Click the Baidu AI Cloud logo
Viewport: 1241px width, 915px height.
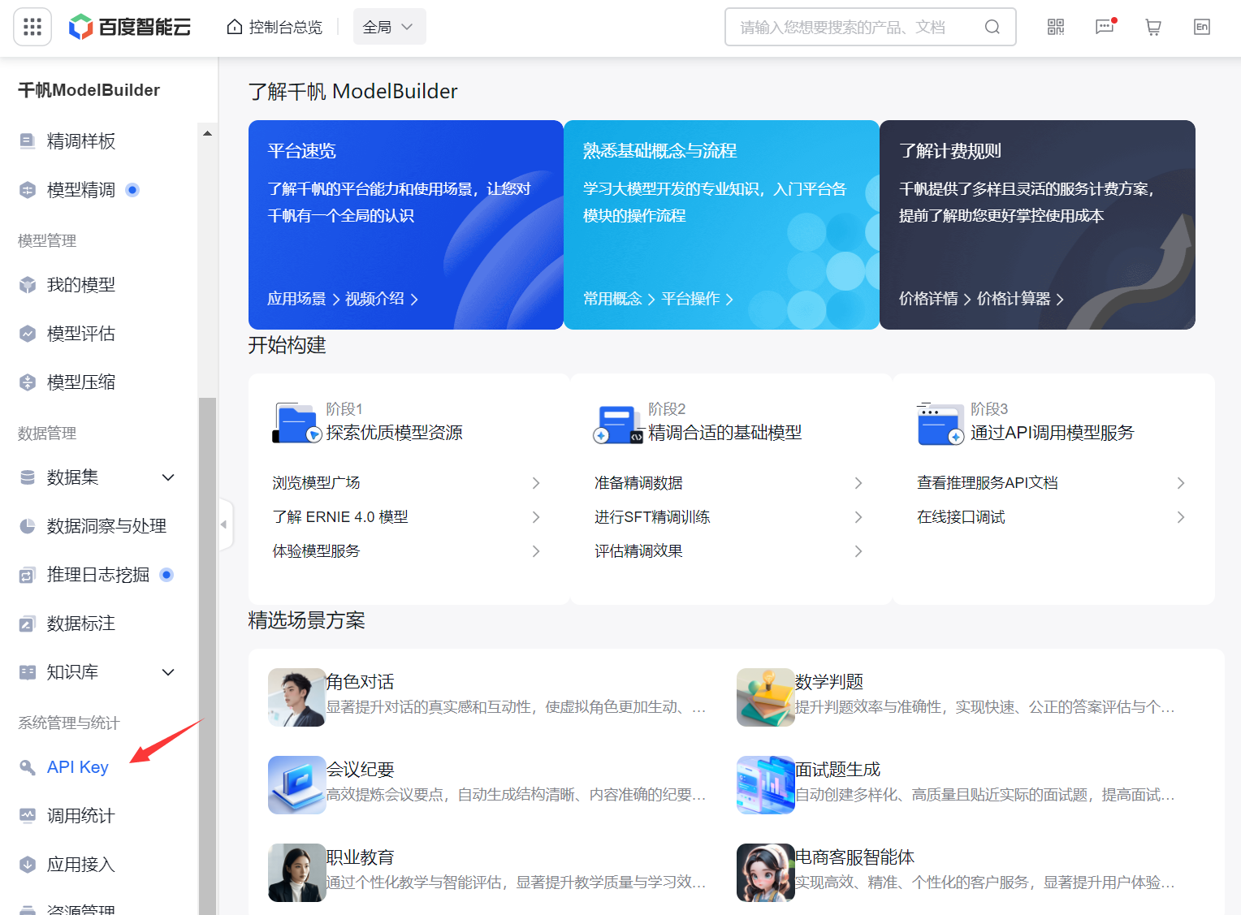coord(130,27)
